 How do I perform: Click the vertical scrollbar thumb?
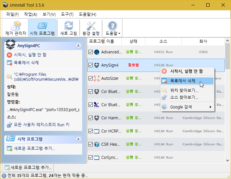pos(227,56)
